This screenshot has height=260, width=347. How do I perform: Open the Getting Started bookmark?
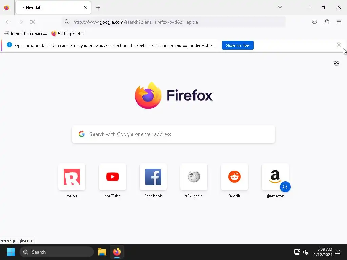[x=68, y=34]
